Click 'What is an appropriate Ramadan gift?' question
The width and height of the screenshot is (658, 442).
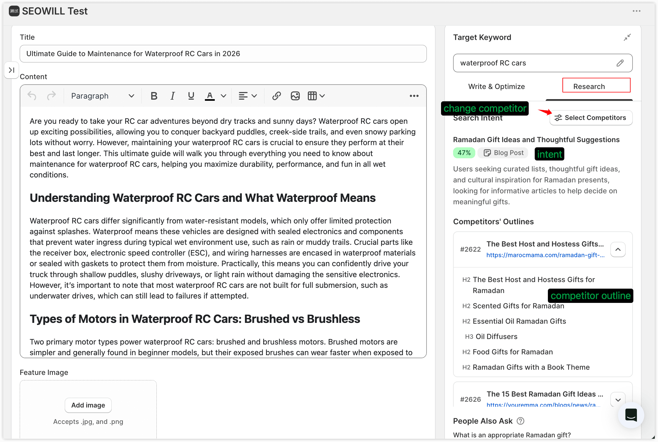pyautogui.click(x=511, y=434)
